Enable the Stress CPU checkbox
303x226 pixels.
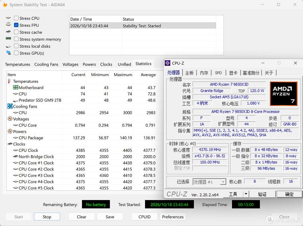pos(16,18)
